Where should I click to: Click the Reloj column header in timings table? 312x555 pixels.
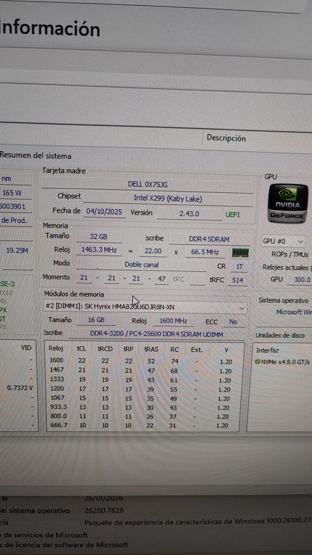click(x=56, y=349)
